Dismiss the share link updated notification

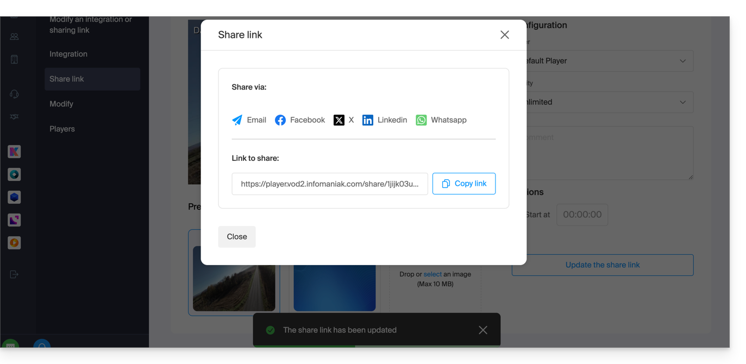482,330
